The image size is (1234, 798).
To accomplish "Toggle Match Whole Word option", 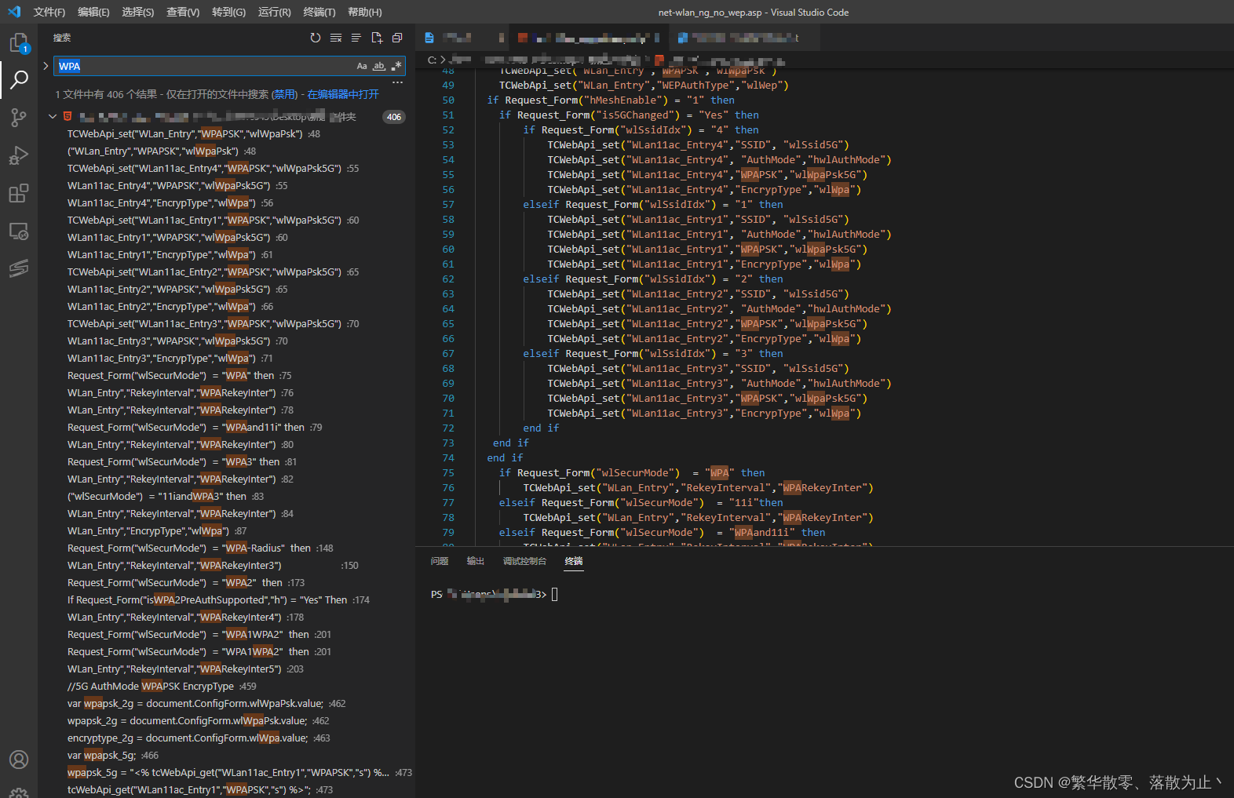I will 379,66.
